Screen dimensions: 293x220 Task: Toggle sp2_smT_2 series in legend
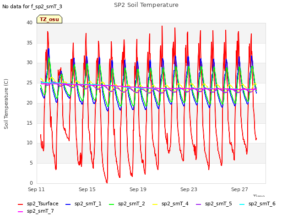[x=127, y=203]
